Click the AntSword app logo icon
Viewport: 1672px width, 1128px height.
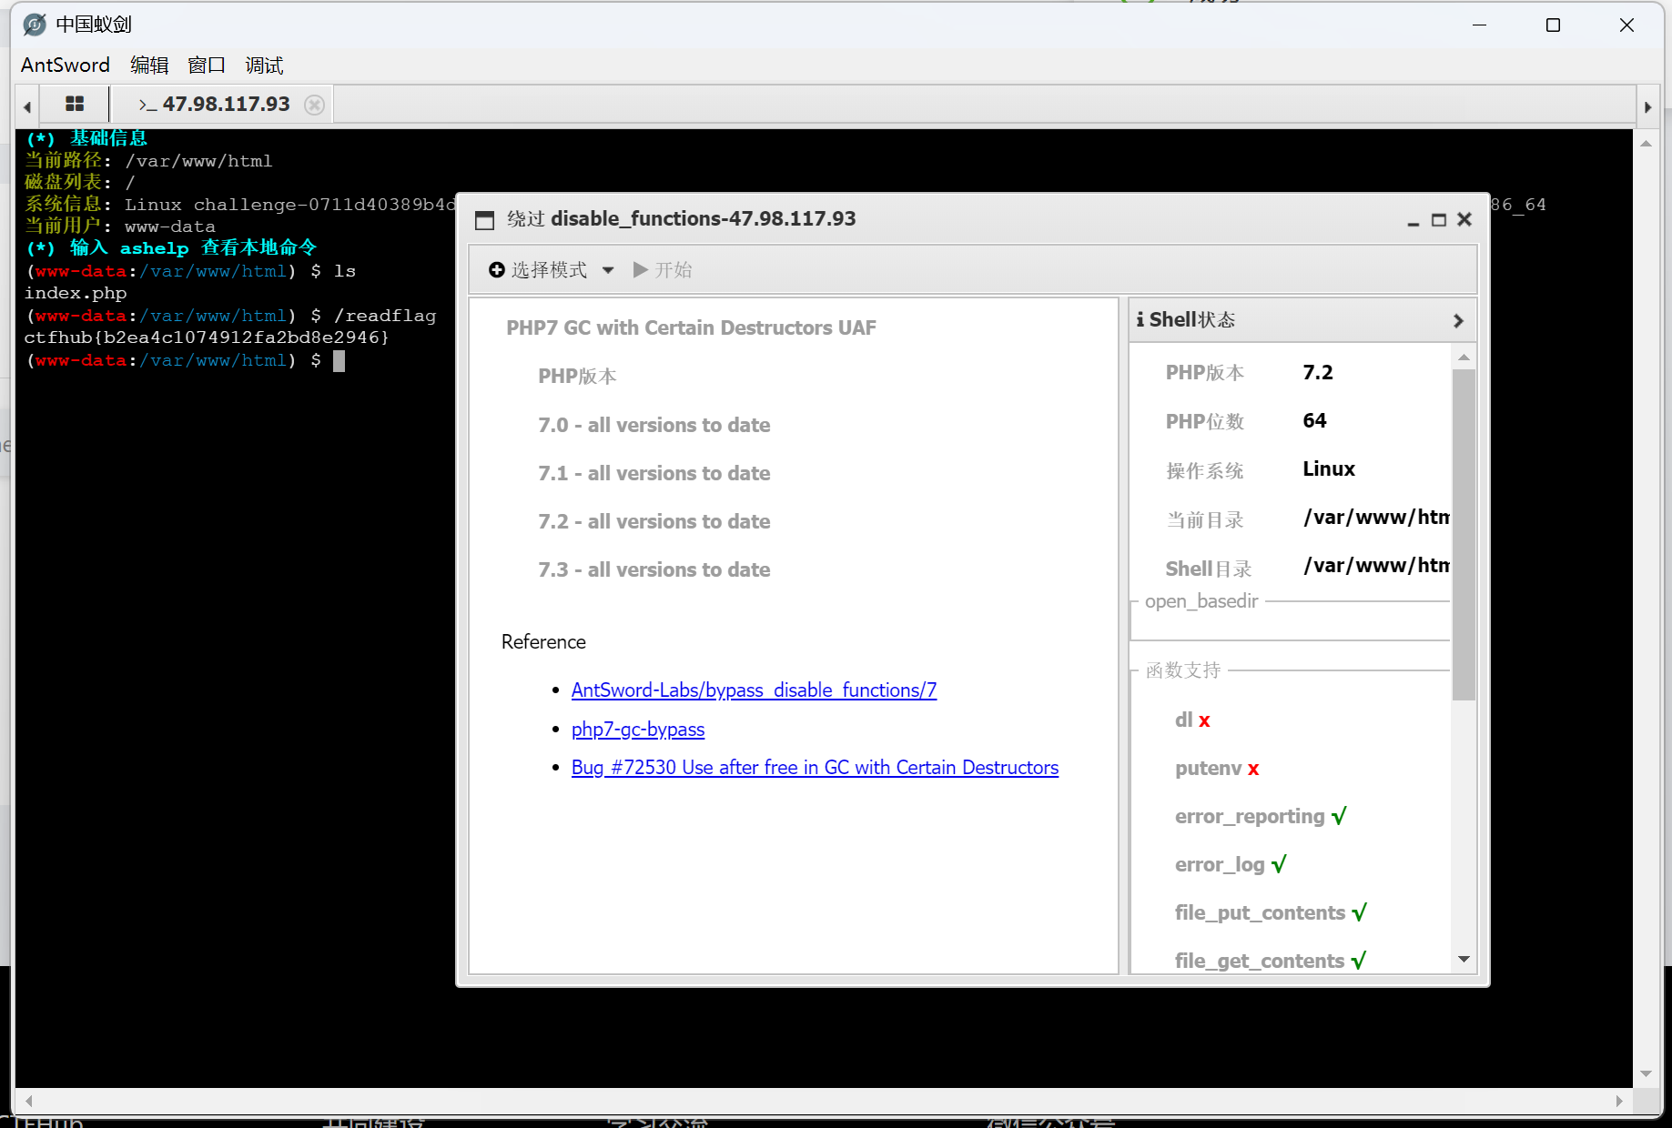coord(35,25)
